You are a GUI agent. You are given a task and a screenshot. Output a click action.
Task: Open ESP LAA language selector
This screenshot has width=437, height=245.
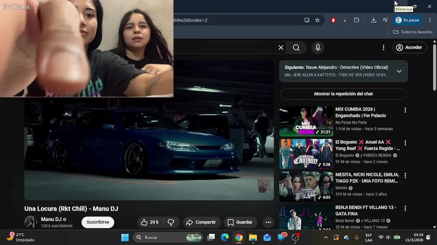point(369,238)
